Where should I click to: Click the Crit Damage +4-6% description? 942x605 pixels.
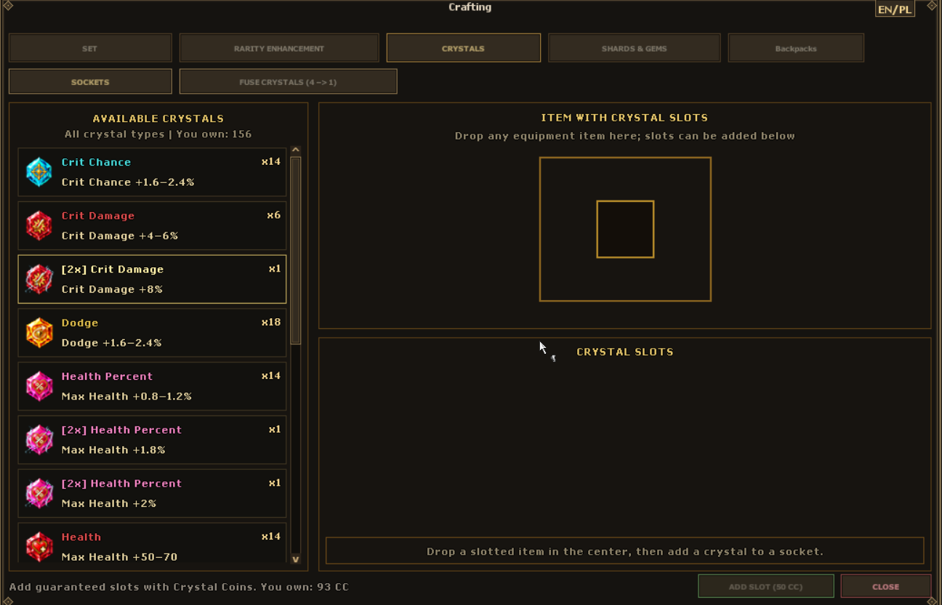120,236
